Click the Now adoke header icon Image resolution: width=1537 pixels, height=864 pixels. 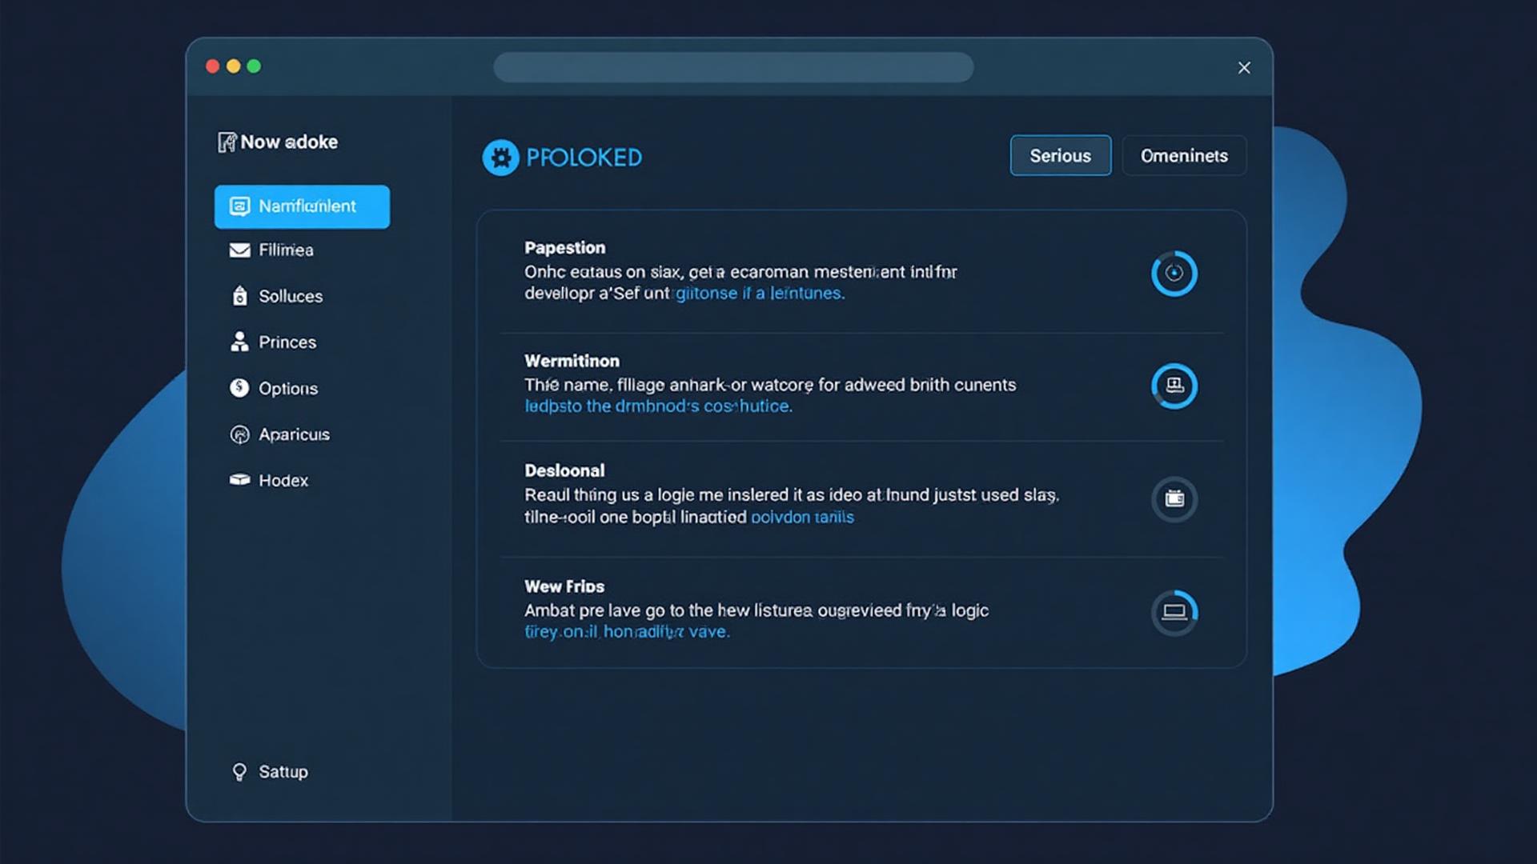227,142
